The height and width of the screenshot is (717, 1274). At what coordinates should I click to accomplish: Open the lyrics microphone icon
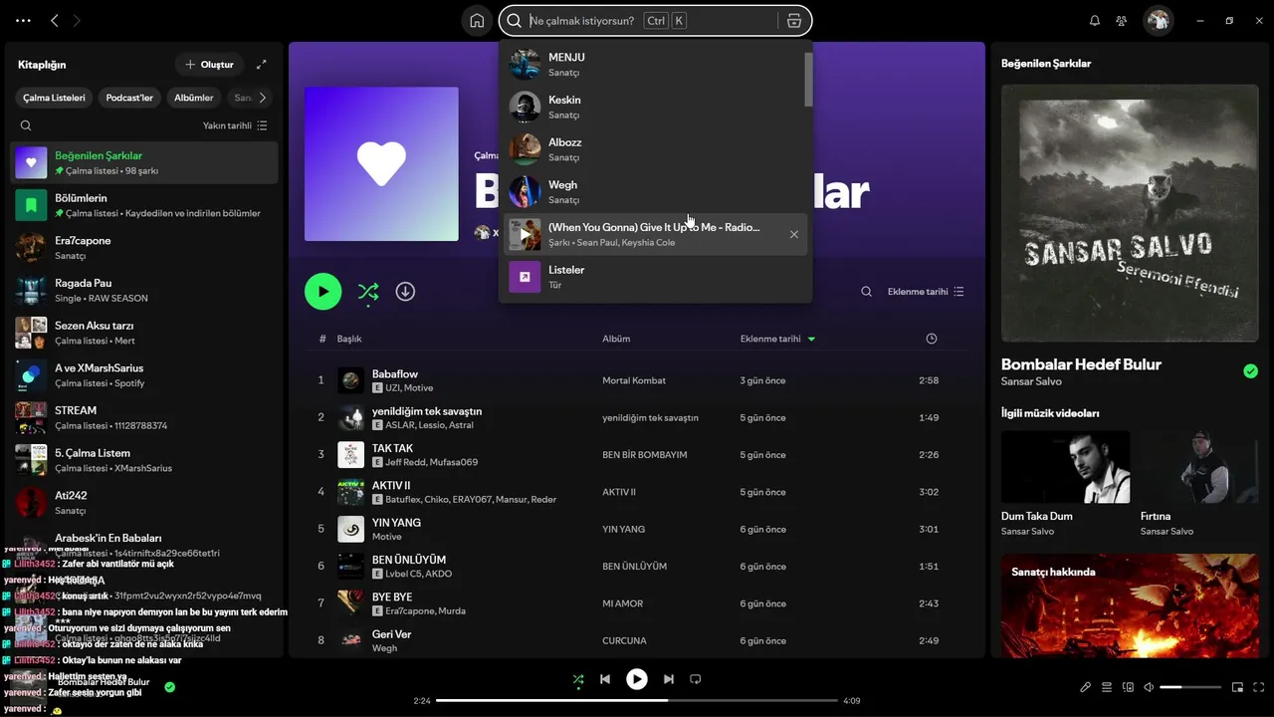(x=1086, y=687)
